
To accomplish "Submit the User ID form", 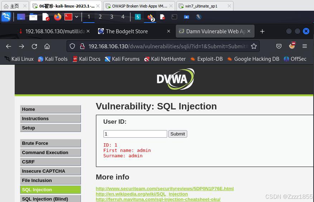I will 178,134.
